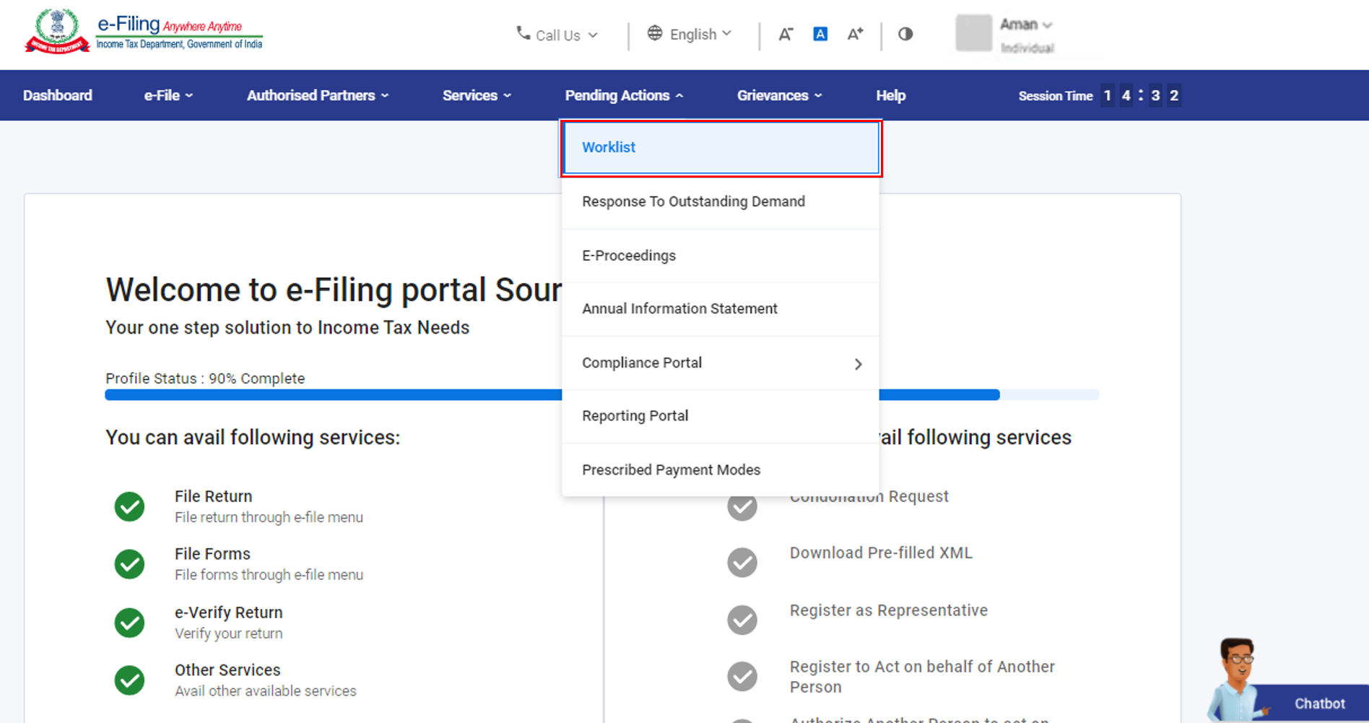Expand the Aman account menu
1369x723 pixels.
[x=1025, y=25]
